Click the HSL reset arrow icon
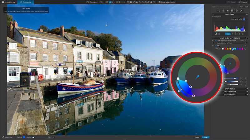 point(245,49)
